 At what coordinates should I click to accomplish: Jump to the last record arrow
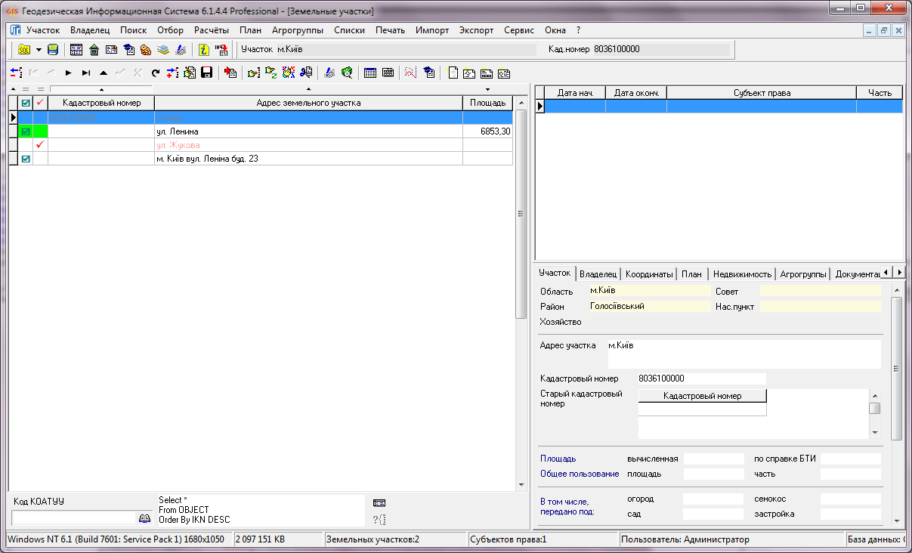85,73
